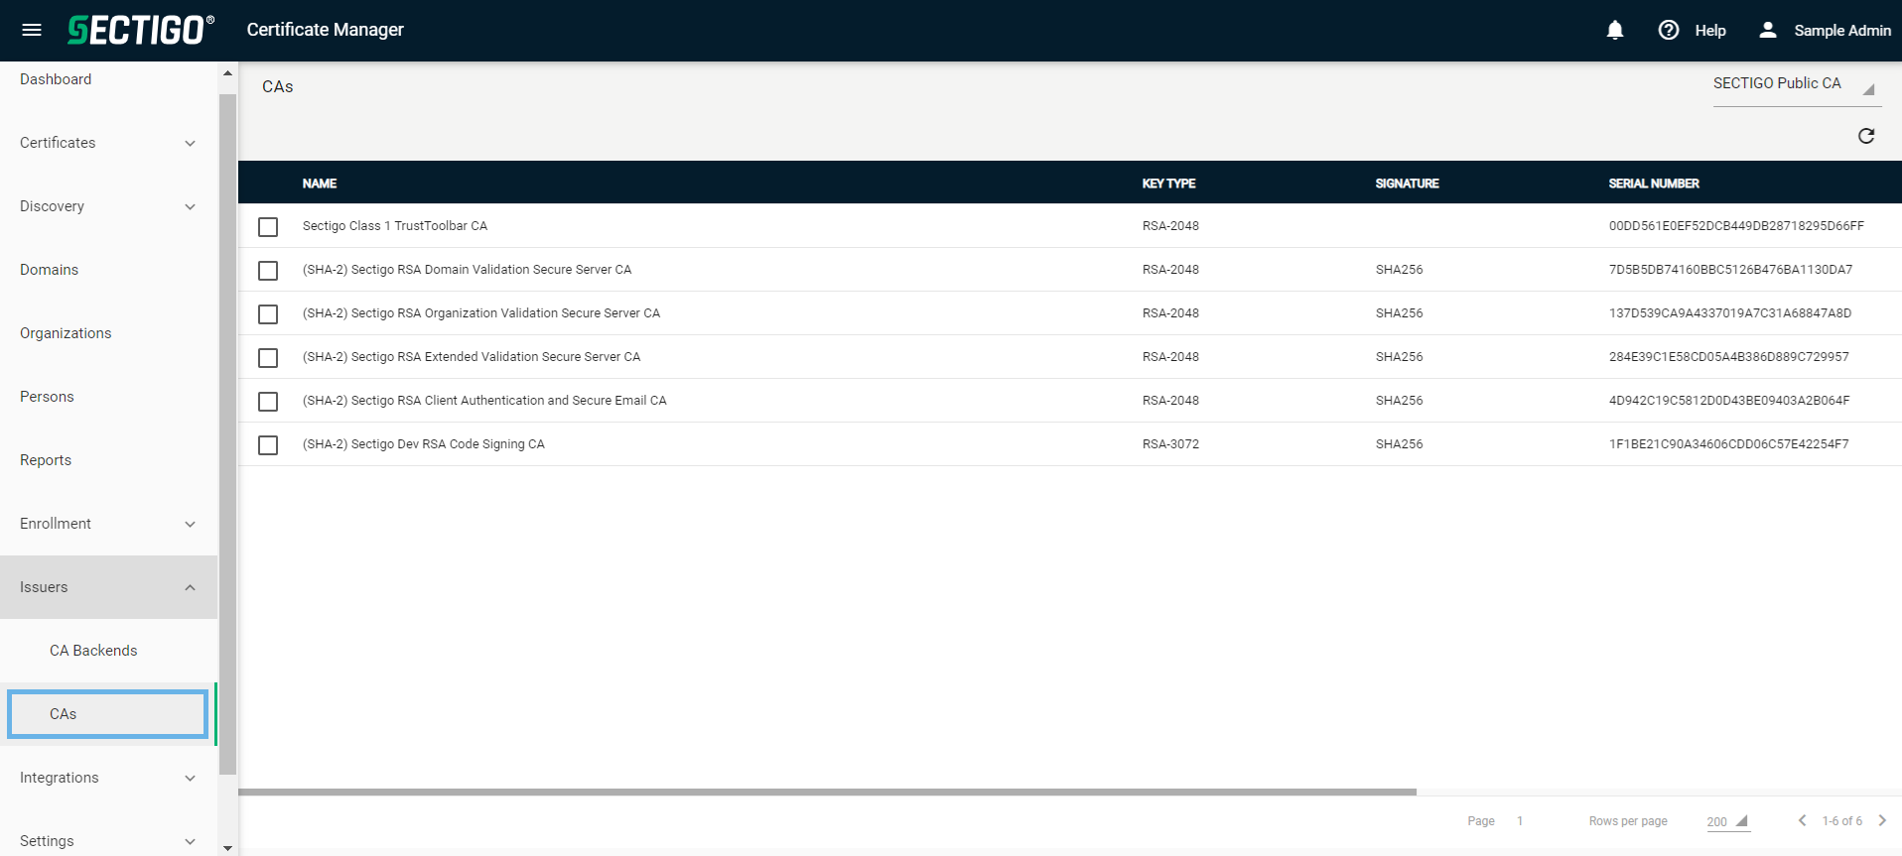Sort by the SIGNATURE column header

pos(1407,183)
